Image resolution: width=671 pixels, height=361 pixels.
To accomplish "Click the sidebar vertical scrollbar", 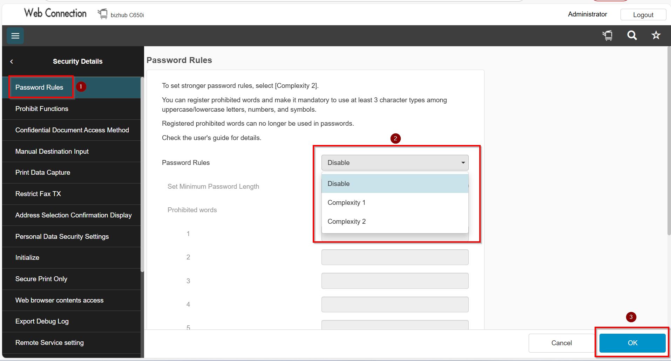I will click(142, 175).
